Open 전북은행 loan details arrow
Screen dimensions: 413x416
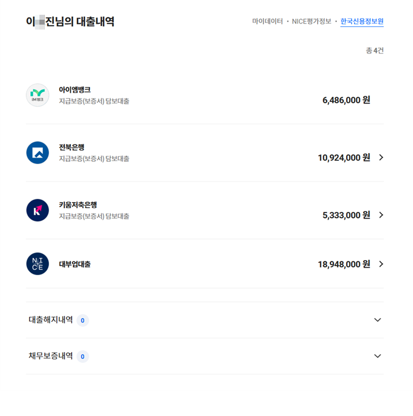381,157
